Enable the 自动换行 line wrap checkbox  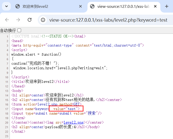pyautogui.click(x=19, y=30)
